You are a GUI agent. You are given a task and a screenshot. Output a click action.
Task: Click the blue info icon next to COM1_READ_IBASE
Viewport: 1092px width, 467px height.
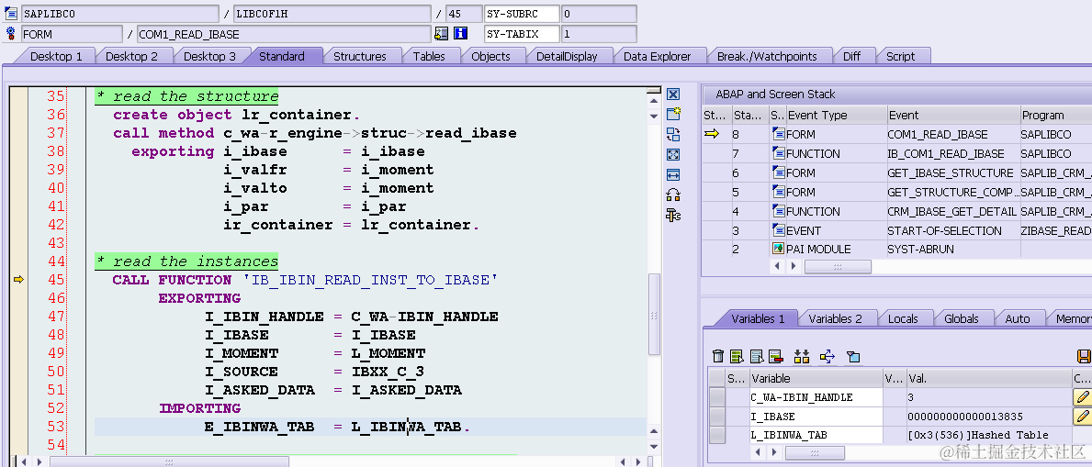(x=460, y=33)
